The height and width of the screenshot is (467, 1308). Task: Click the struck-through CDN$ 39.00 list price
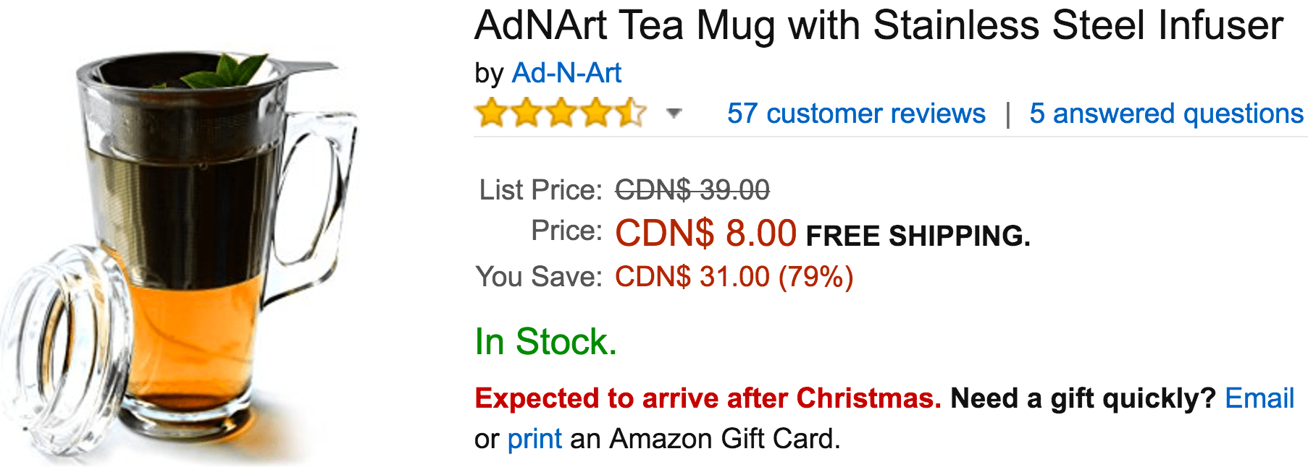point(692,190)
